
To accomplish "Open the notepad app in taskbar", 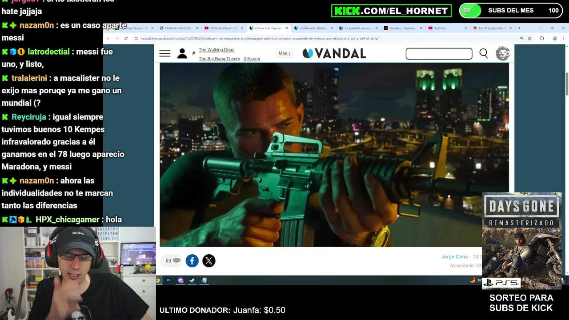I will (x=204, y=280).
